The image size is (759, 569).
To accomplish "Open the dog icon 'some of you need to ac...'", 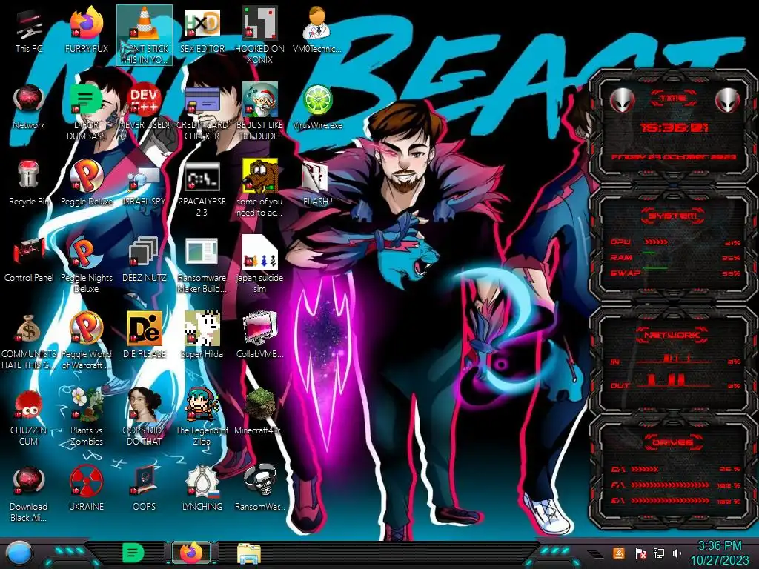I will (x=259, y=176).
